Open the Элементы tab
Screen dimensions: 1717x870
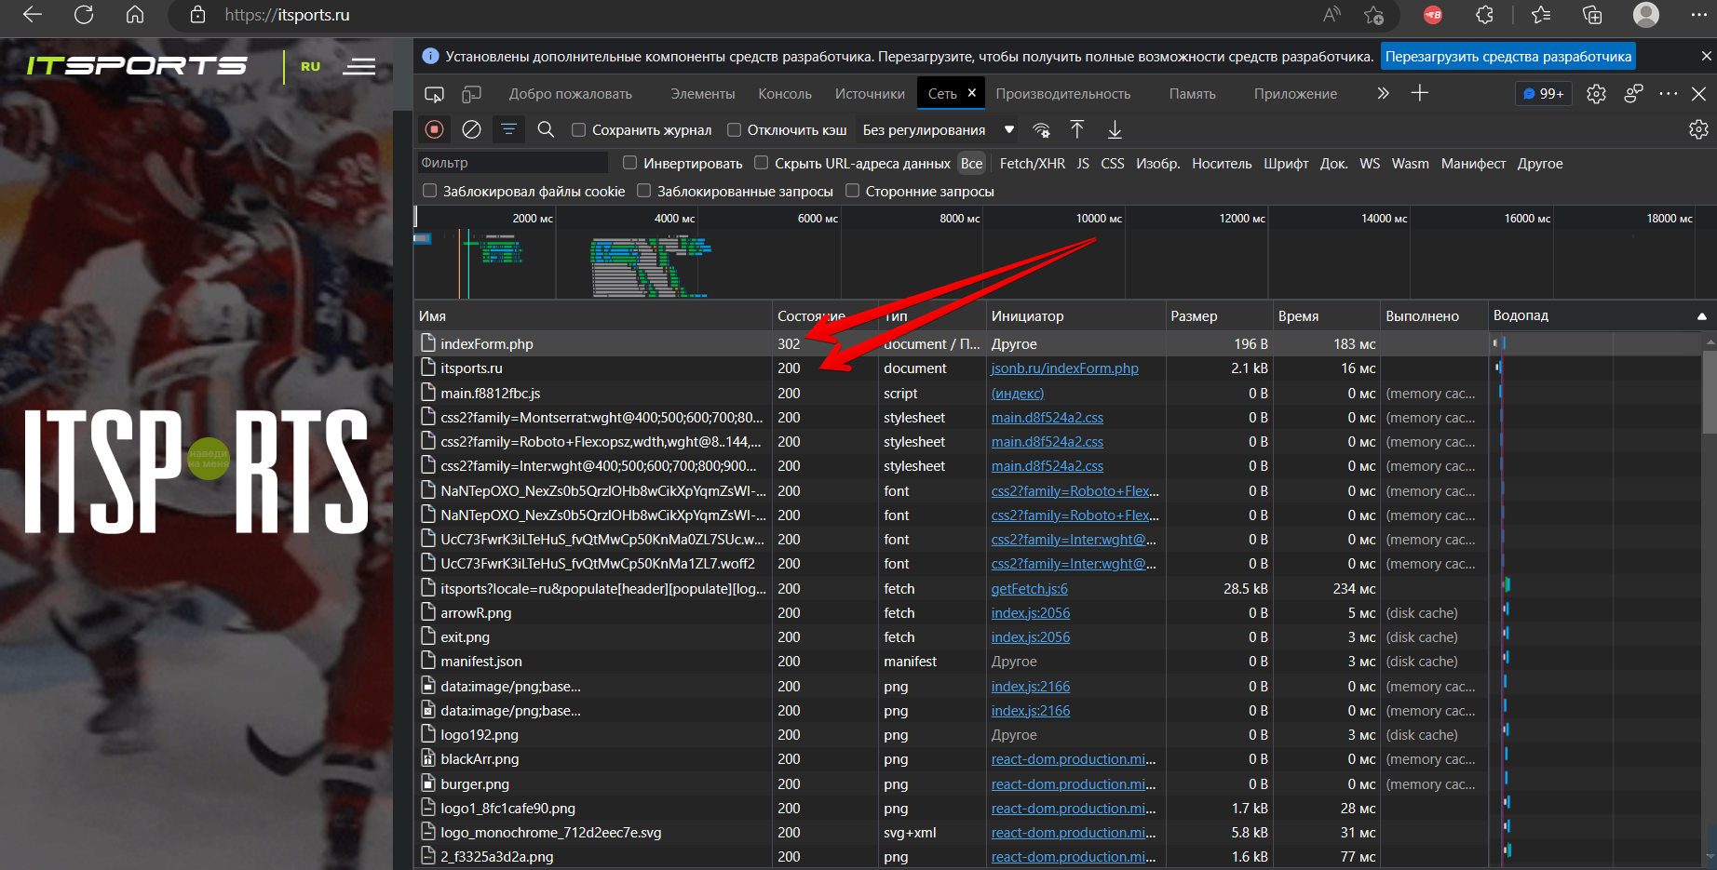pyautogui.click(x=702, y=94)
